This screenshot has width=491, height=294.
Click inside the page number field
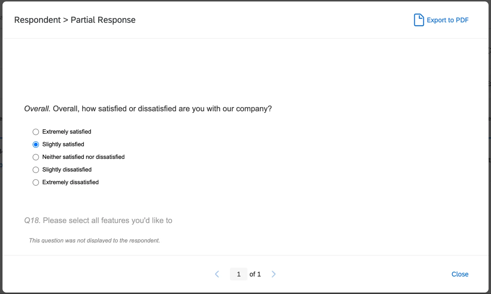coord(238,274)
